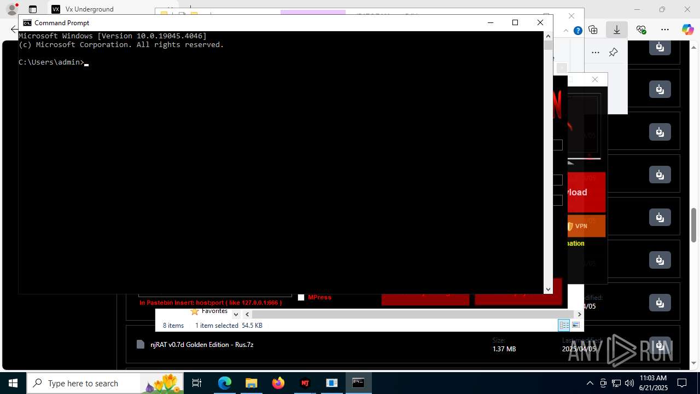Click navigation pane scroll down arrow

(x=236, y=315)
